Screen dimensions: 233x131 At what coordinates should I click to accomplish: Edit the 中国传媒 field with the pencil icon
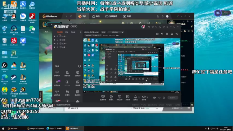coord(123,32)
